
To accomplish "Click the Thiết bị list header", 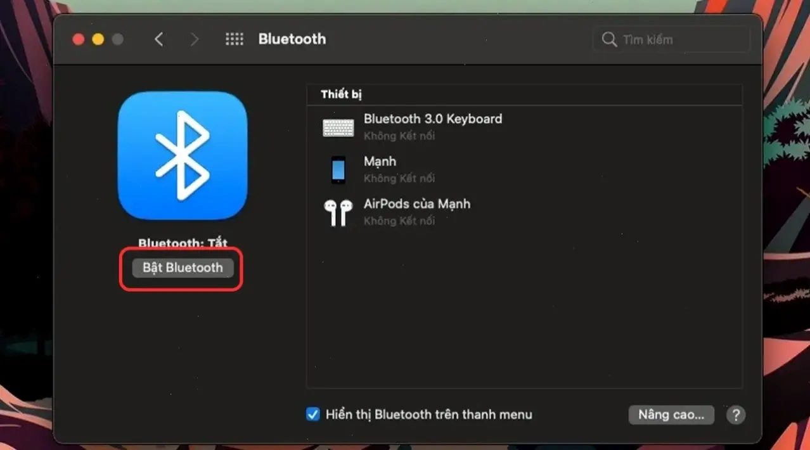I will (343, 94).
